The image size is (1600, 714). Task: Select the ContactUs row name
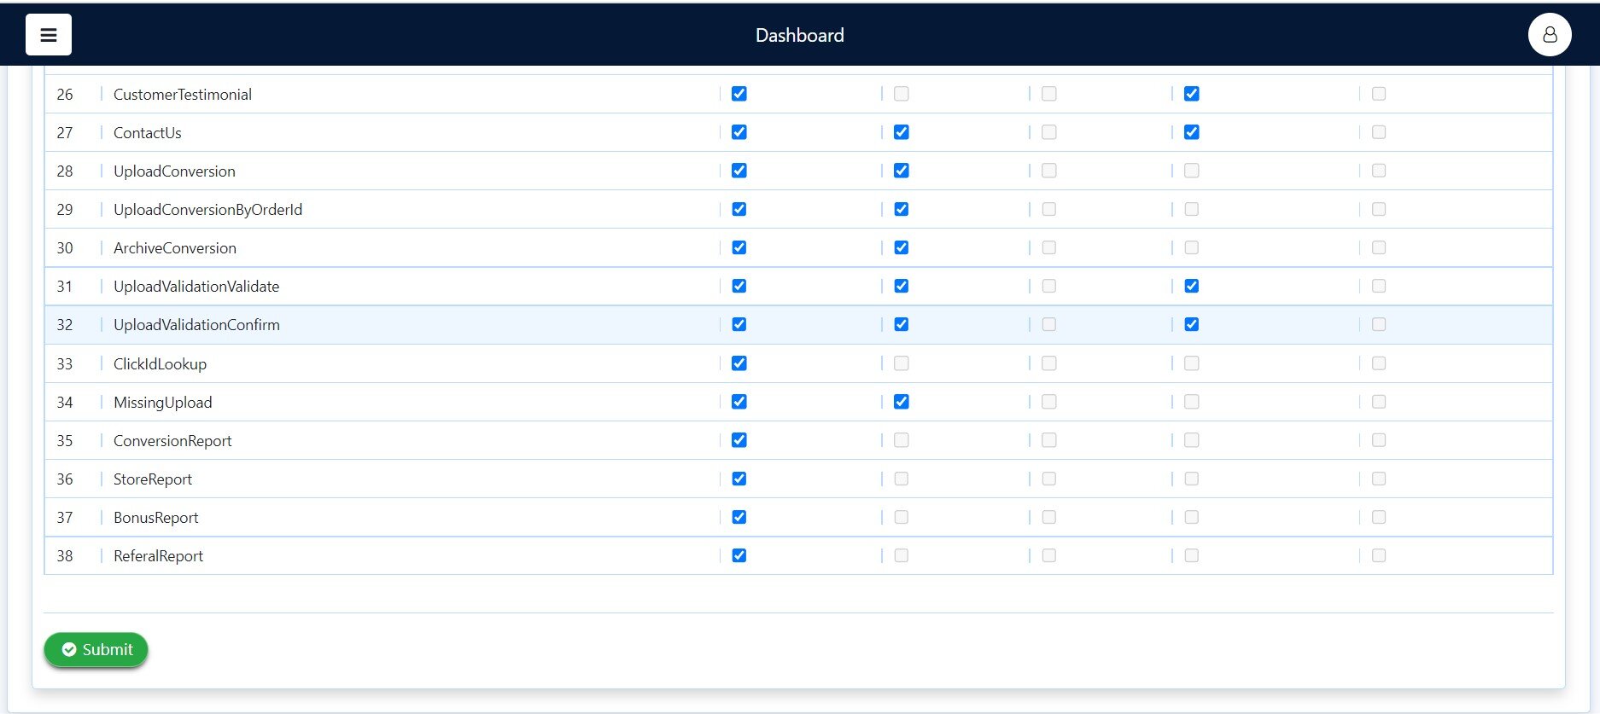pos(148,133)
